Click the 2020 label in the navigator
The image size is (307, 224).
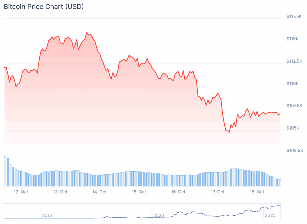click(x=159, y=215)
